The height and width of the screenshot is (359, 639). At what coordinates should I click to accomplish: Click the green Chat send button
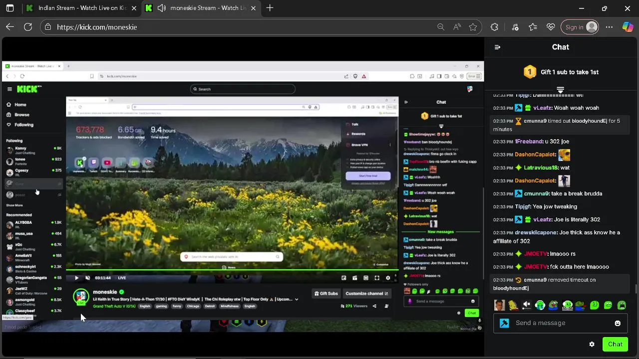[x=615, y=344]
